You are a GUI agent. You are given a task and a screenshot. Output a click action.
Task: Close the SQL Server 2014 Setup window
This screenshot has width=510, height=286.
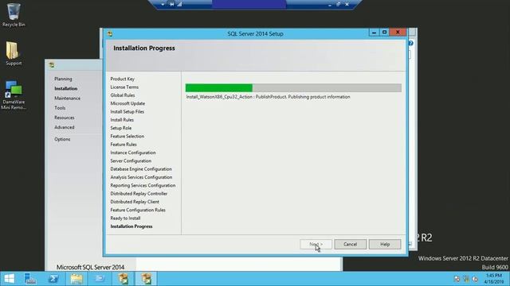click(x=398, y=32)
